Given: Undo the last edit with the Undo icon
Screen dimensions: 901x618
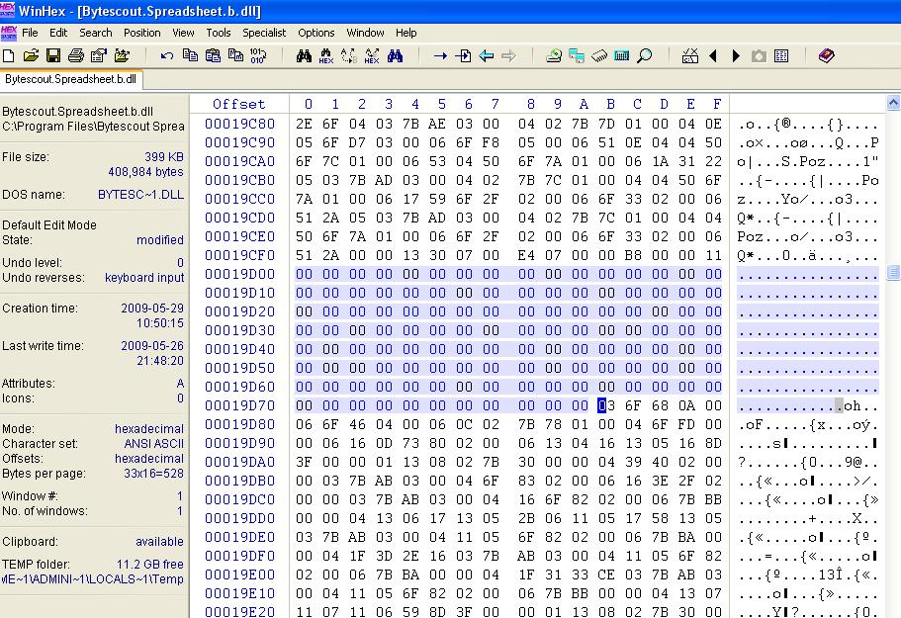Looking at the screenshot, I should 167,55.
